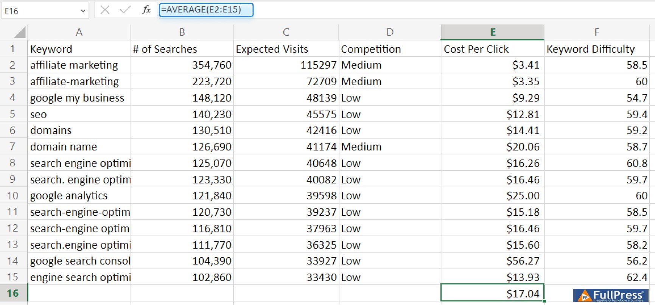The width and height of the screenshot is (655, 305).
Task: Select column A header
Action: [79, 32]
